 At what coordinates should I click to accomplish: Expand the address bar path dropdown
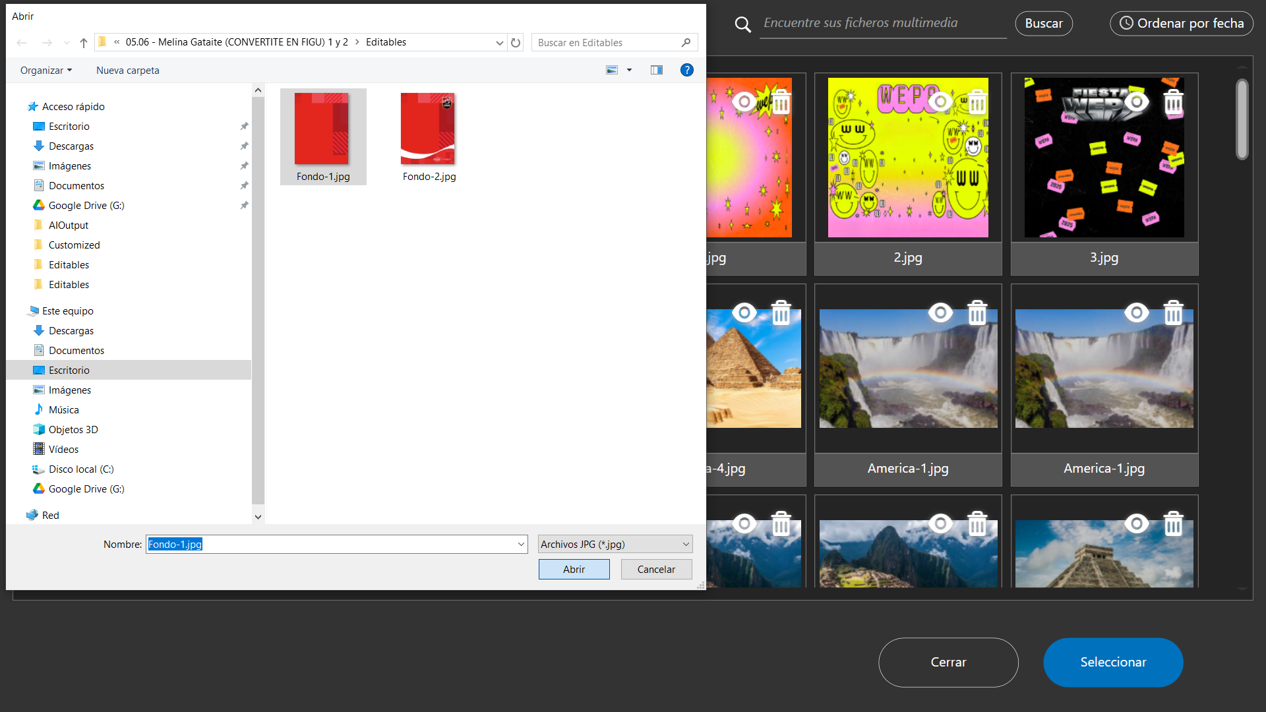tap(499, 43)
